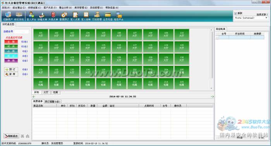Open the 系统(F) menu
This screenshot has height=146, width=271.
(6, 8)
